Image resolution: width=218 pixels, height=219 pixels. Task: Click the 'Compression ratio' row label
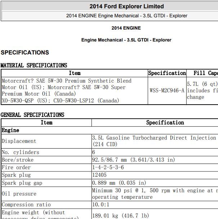coord(26,205)
